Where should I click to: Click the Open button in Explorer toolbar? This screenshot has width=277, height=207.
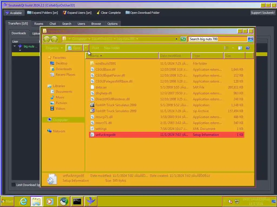(x=74, y=48)
